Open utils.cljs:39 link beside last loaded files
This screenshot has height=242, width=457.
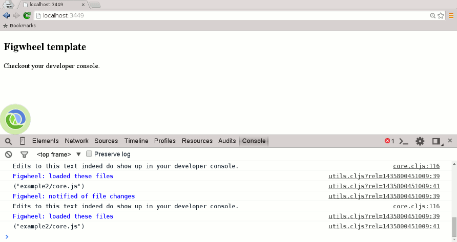pos(384,216)
